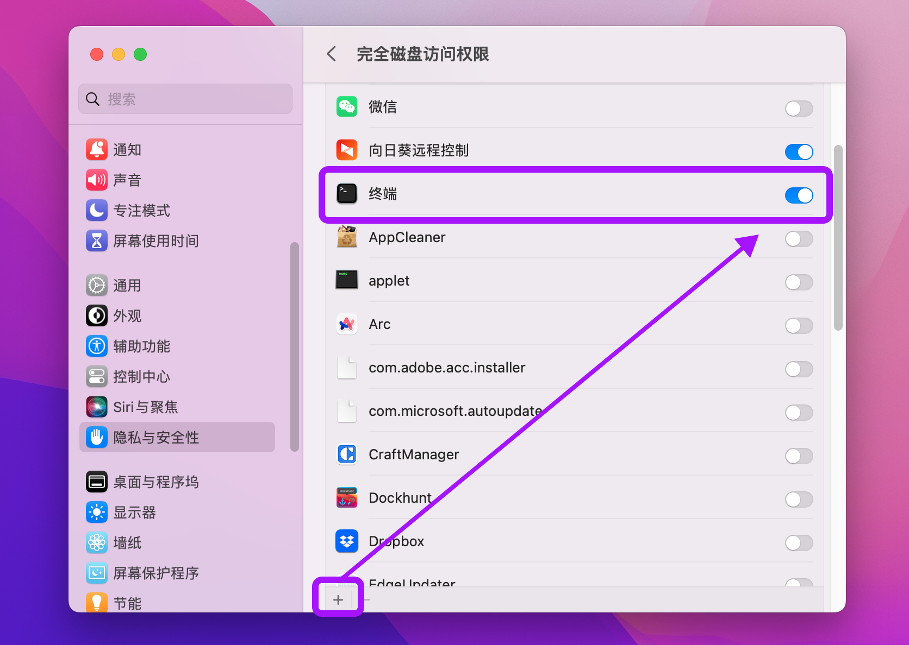The height and width of the screenshot is (645, 909).
Task: Click the 搜索 search field
Action: [185, 99]
